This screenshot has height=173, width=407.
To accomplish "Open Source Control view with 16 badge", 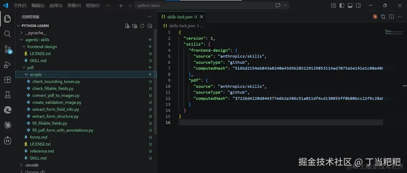I will point(7,49).
